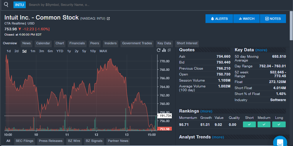Click the 191.73K volume label
This screenshot has width=293, height=146.
pos(165,116)
